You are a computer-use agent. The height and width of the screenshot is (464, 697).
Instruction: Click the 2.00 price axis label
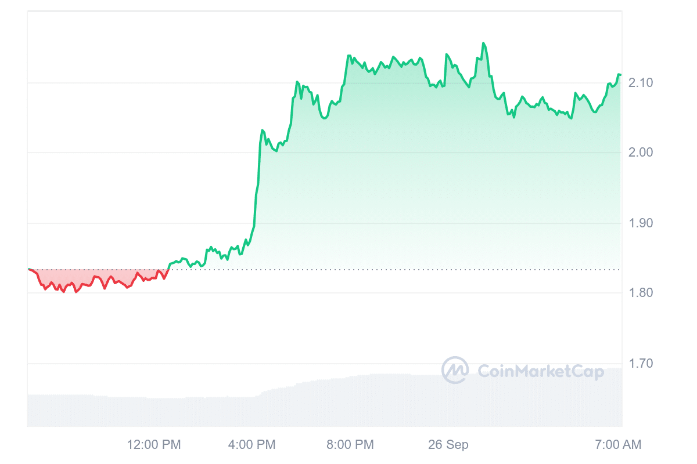point(641,153)
